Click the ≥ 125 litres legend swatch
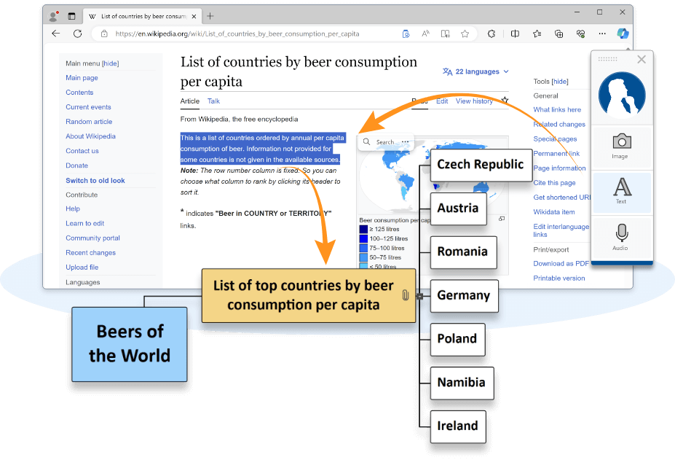Viewport: 675px width, 468px height. [363, 229]
